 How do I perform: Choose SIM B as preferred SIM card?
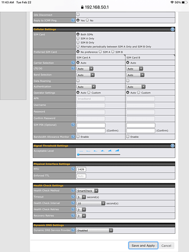(113, 52)
